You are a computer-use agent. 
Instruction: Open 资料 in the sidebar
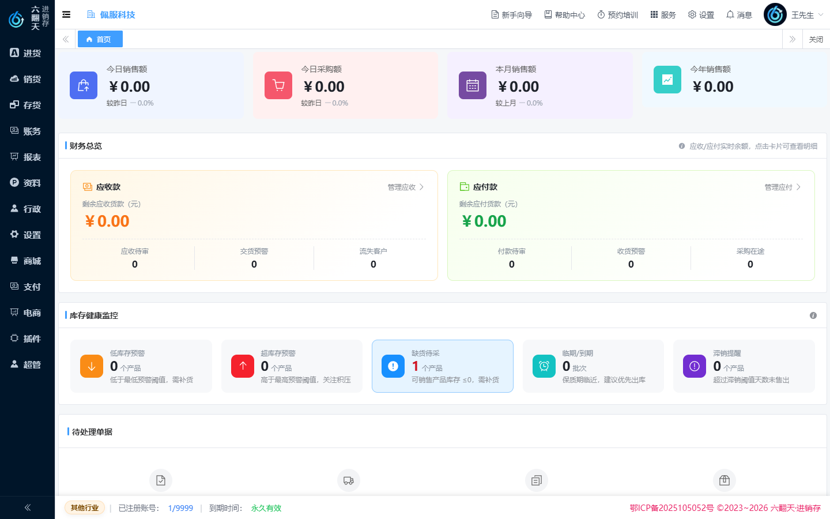27,183
